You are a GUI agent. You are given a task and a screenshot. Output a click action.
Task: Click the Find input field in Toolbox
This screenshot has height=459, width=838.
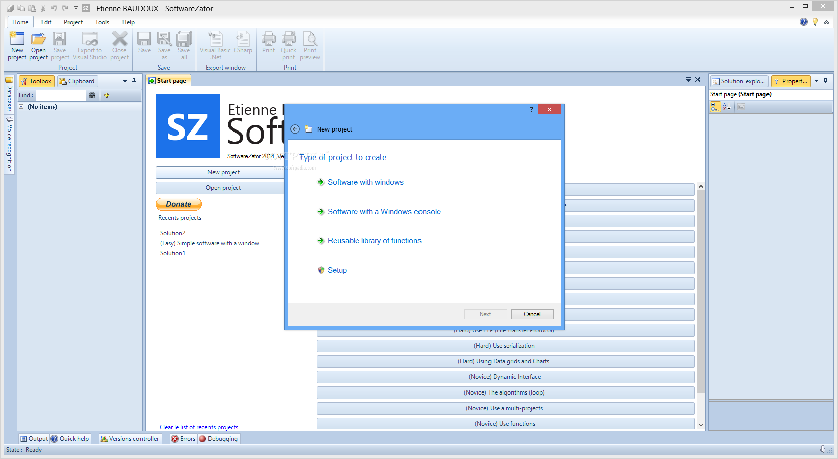(x=61, y=95)
